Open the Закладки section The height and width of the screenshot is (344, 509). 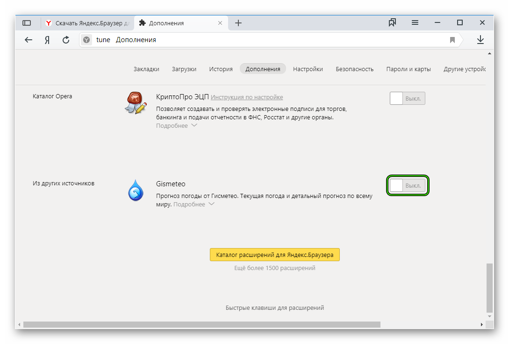[146, 69]
